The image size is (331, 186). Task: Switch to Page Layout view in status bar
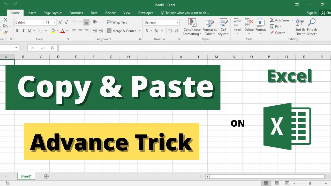(276, 183)
